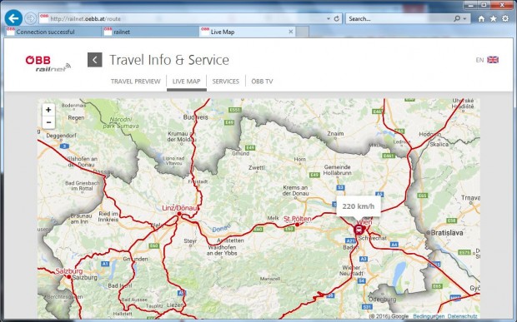Zoom in the map with plus button

[48, 110]
